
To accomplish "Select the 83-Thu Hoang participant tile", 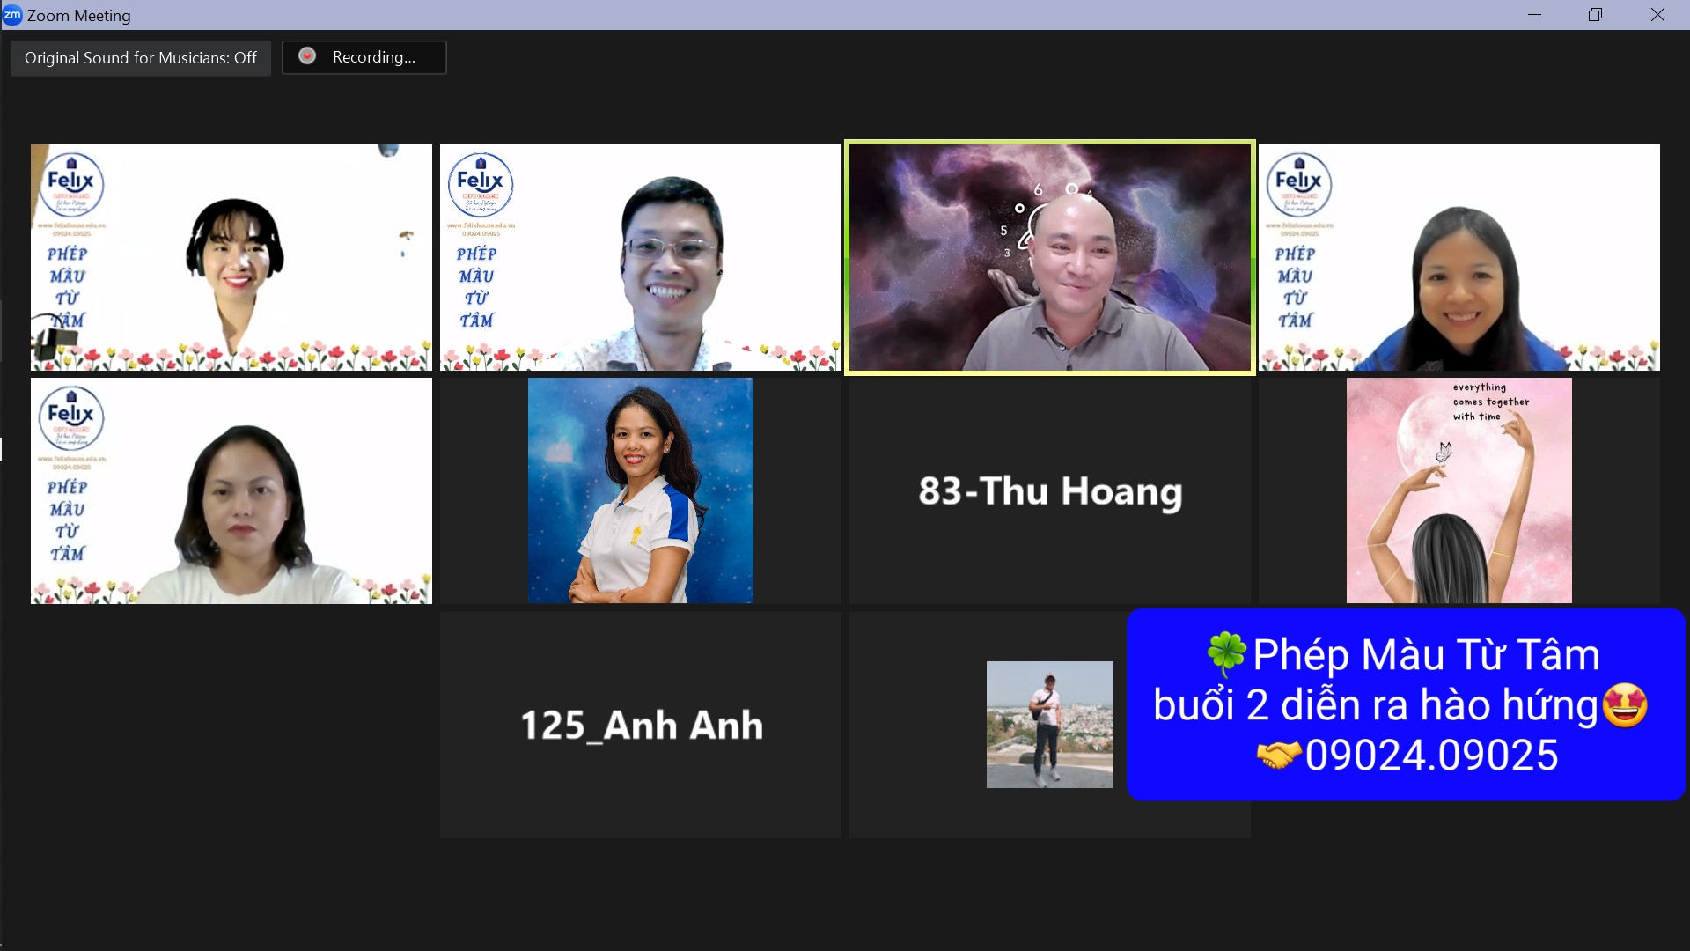I will coord(1049,491).
